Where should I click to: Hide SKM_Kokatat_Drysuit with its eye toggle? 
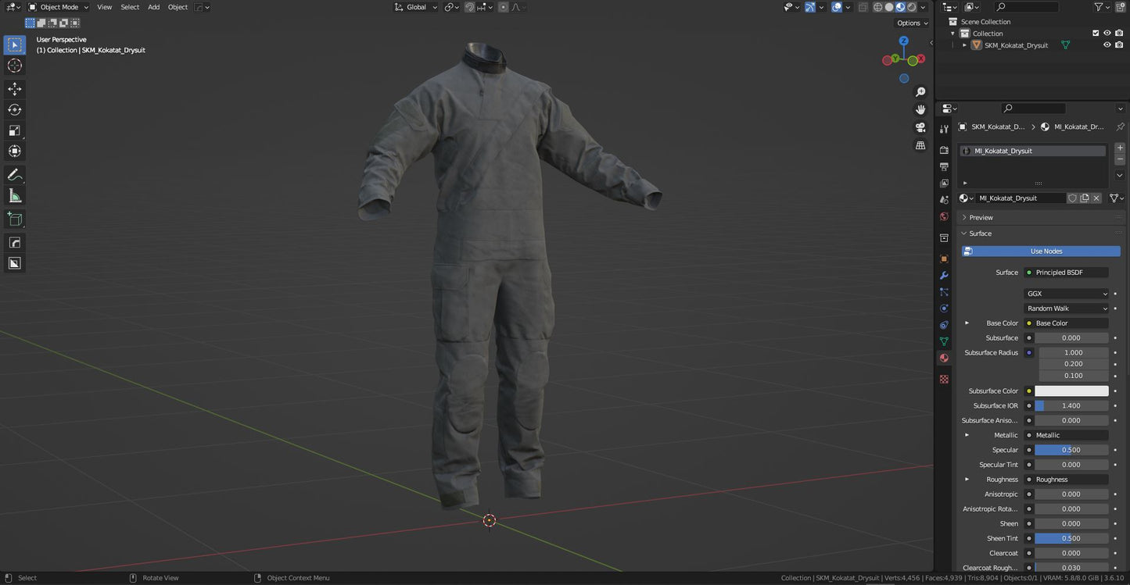(1107, 45)
